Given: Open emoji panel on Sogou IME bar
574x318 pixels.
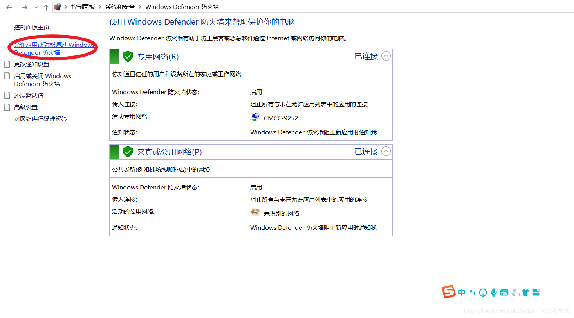Looking at the screenshot, I should [483, 293].
